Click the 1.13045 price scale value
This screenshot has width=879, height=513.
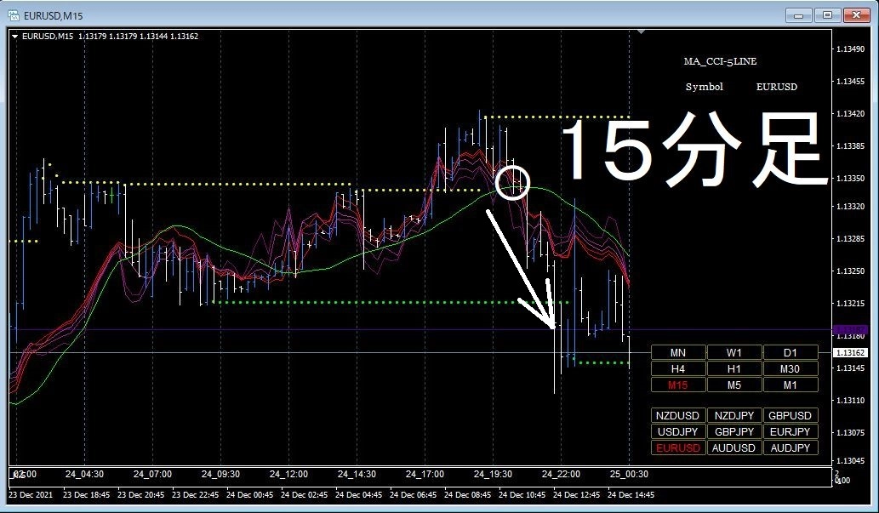point(850,461)
